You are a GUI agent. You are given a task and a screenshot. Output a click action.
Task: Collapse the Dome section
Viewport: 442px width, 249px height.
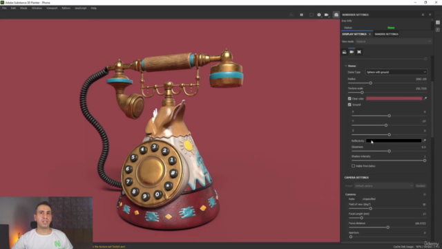(346, 66)
